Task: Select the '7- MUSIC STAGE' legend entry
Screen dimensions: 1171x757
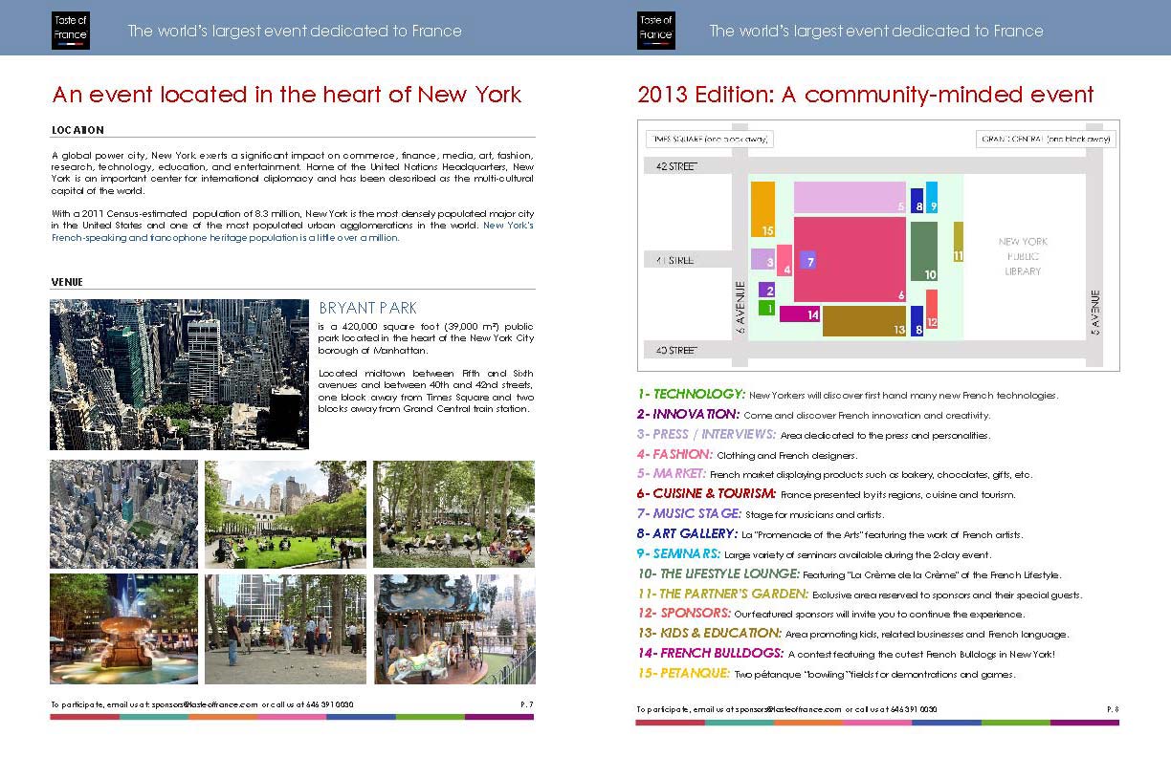Action: tap(689, 514)
